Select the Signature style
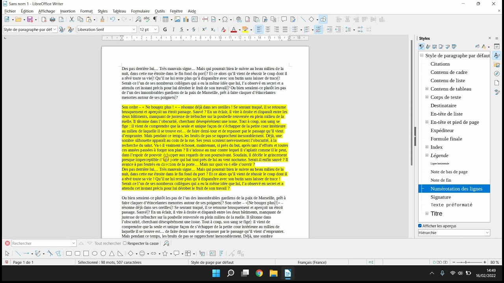 click(441, 197)
